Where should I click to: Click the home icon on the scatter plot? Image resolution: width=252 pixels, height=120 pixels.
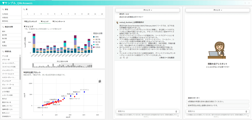[x=100, y=81]
